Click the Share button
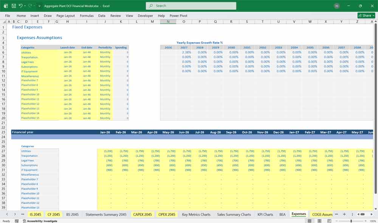The height and width of the screenshot is (223, 378). pyautogui.click(x=366, y=15)
